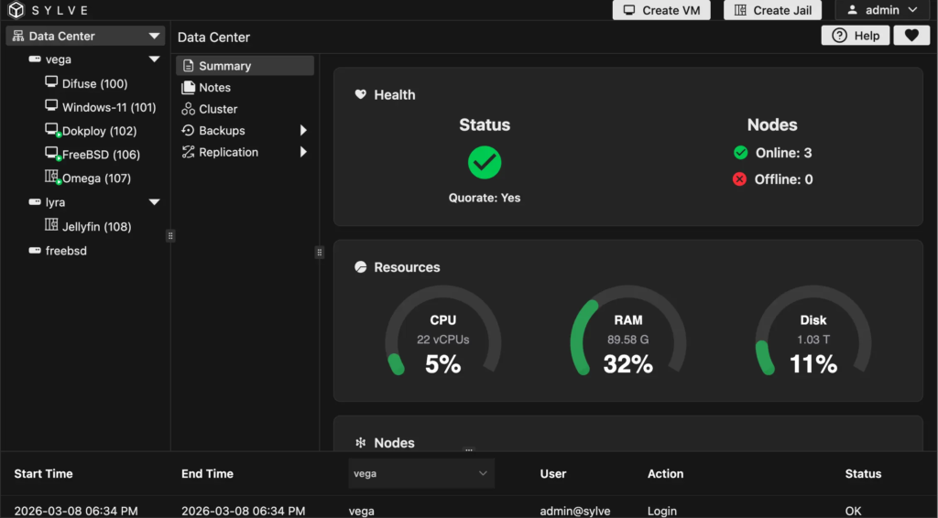Click the Health heart icon
The width and height of the screenshot is (938, 518).
point(360,94)
